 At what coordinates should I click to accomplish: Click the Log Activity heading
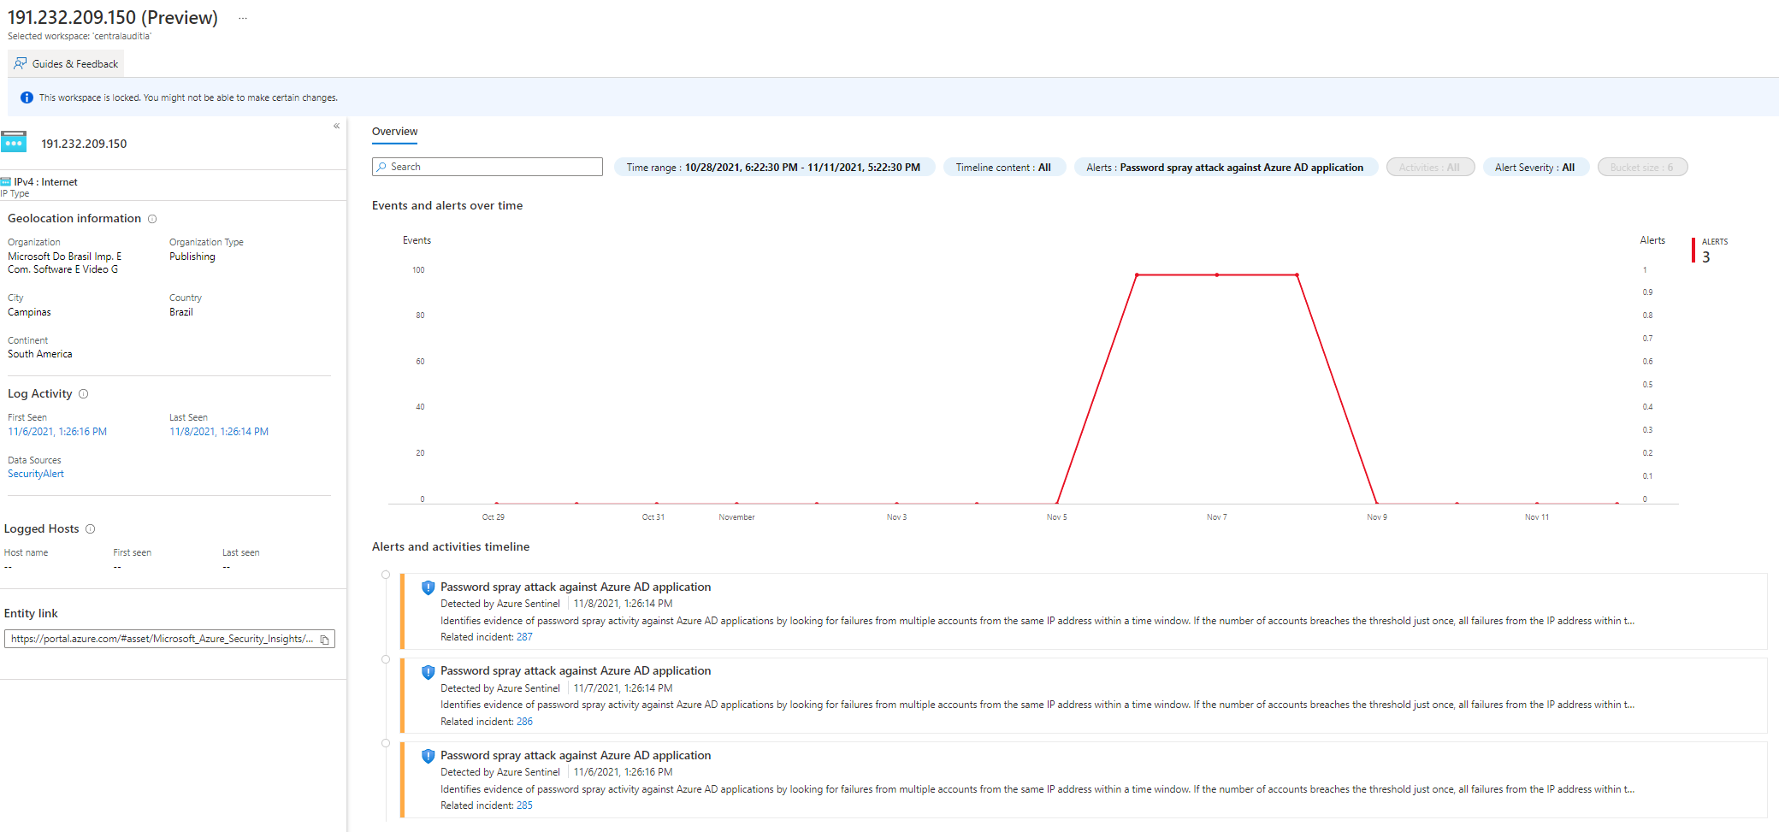tap(40, 394)
